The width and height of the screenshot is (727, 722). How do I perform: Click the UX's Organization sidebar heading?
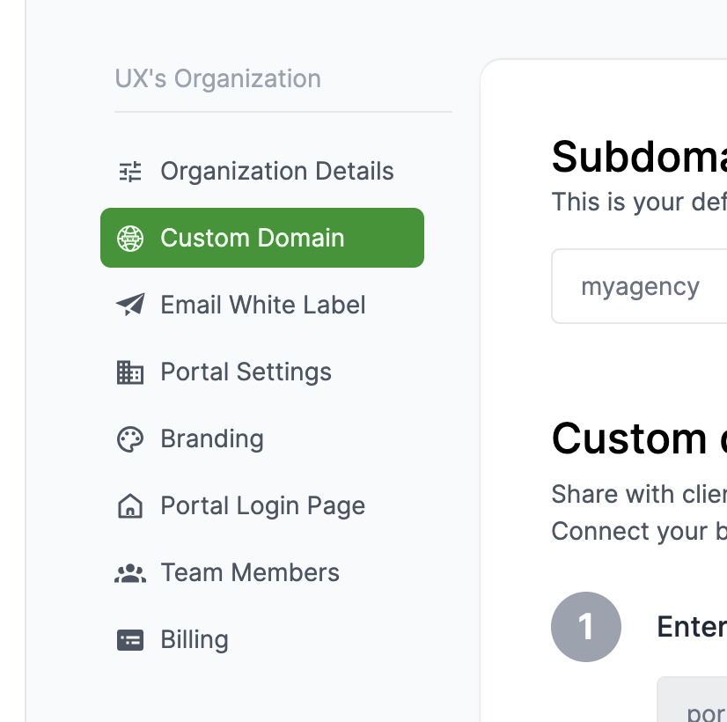217,78
